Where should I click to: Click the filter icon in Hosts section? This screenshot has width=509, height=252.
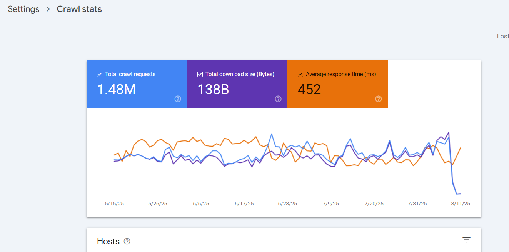click(466, 240)
